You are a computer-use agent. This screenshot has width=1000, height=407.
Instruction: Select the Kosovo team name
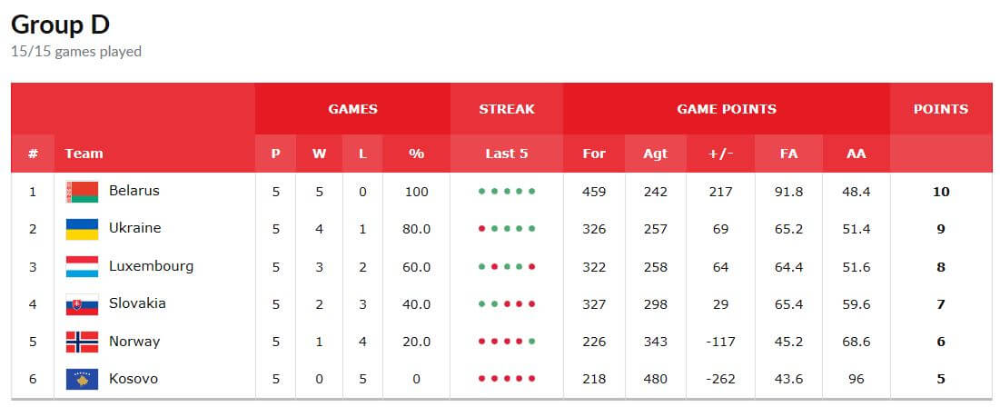point(133,379)
